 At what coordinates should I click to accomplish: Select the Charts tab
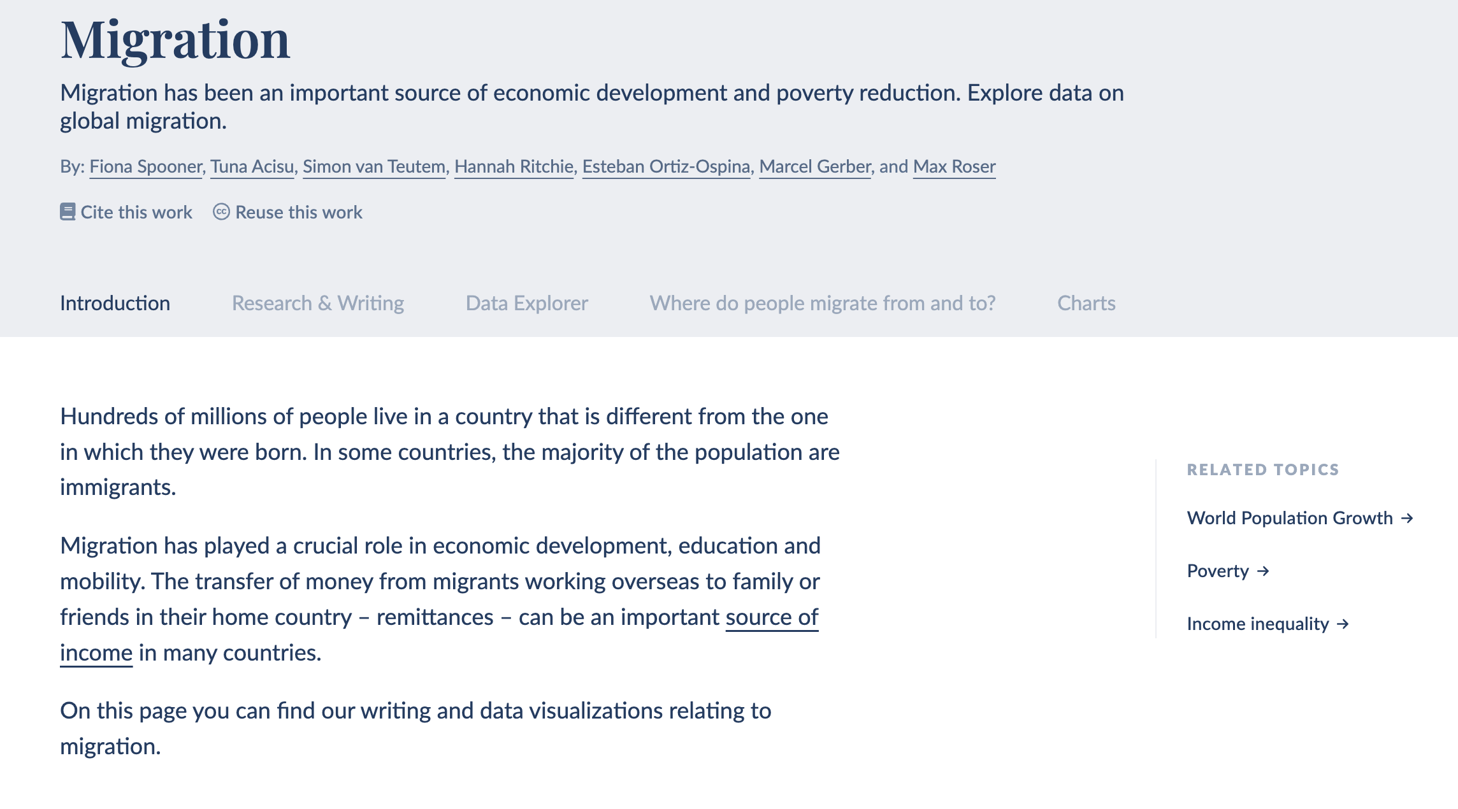pos(1086,303)
